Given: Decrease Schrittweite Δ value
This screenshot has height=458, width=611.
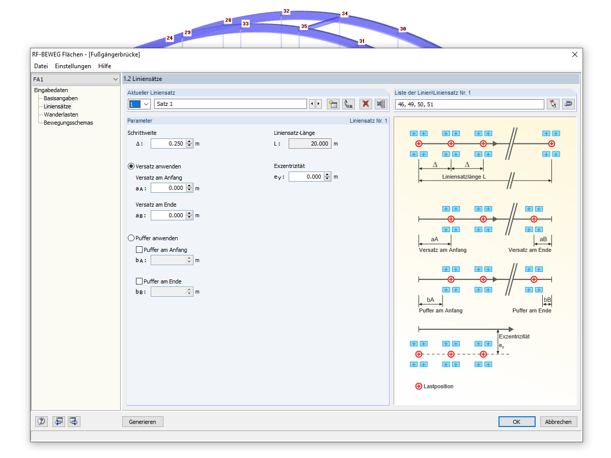Looking at the screenshot, I should [189, 146].
